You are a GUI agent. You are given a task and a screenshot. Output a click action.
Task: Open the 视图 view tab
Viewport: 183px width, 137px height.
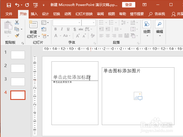[111, 14]
